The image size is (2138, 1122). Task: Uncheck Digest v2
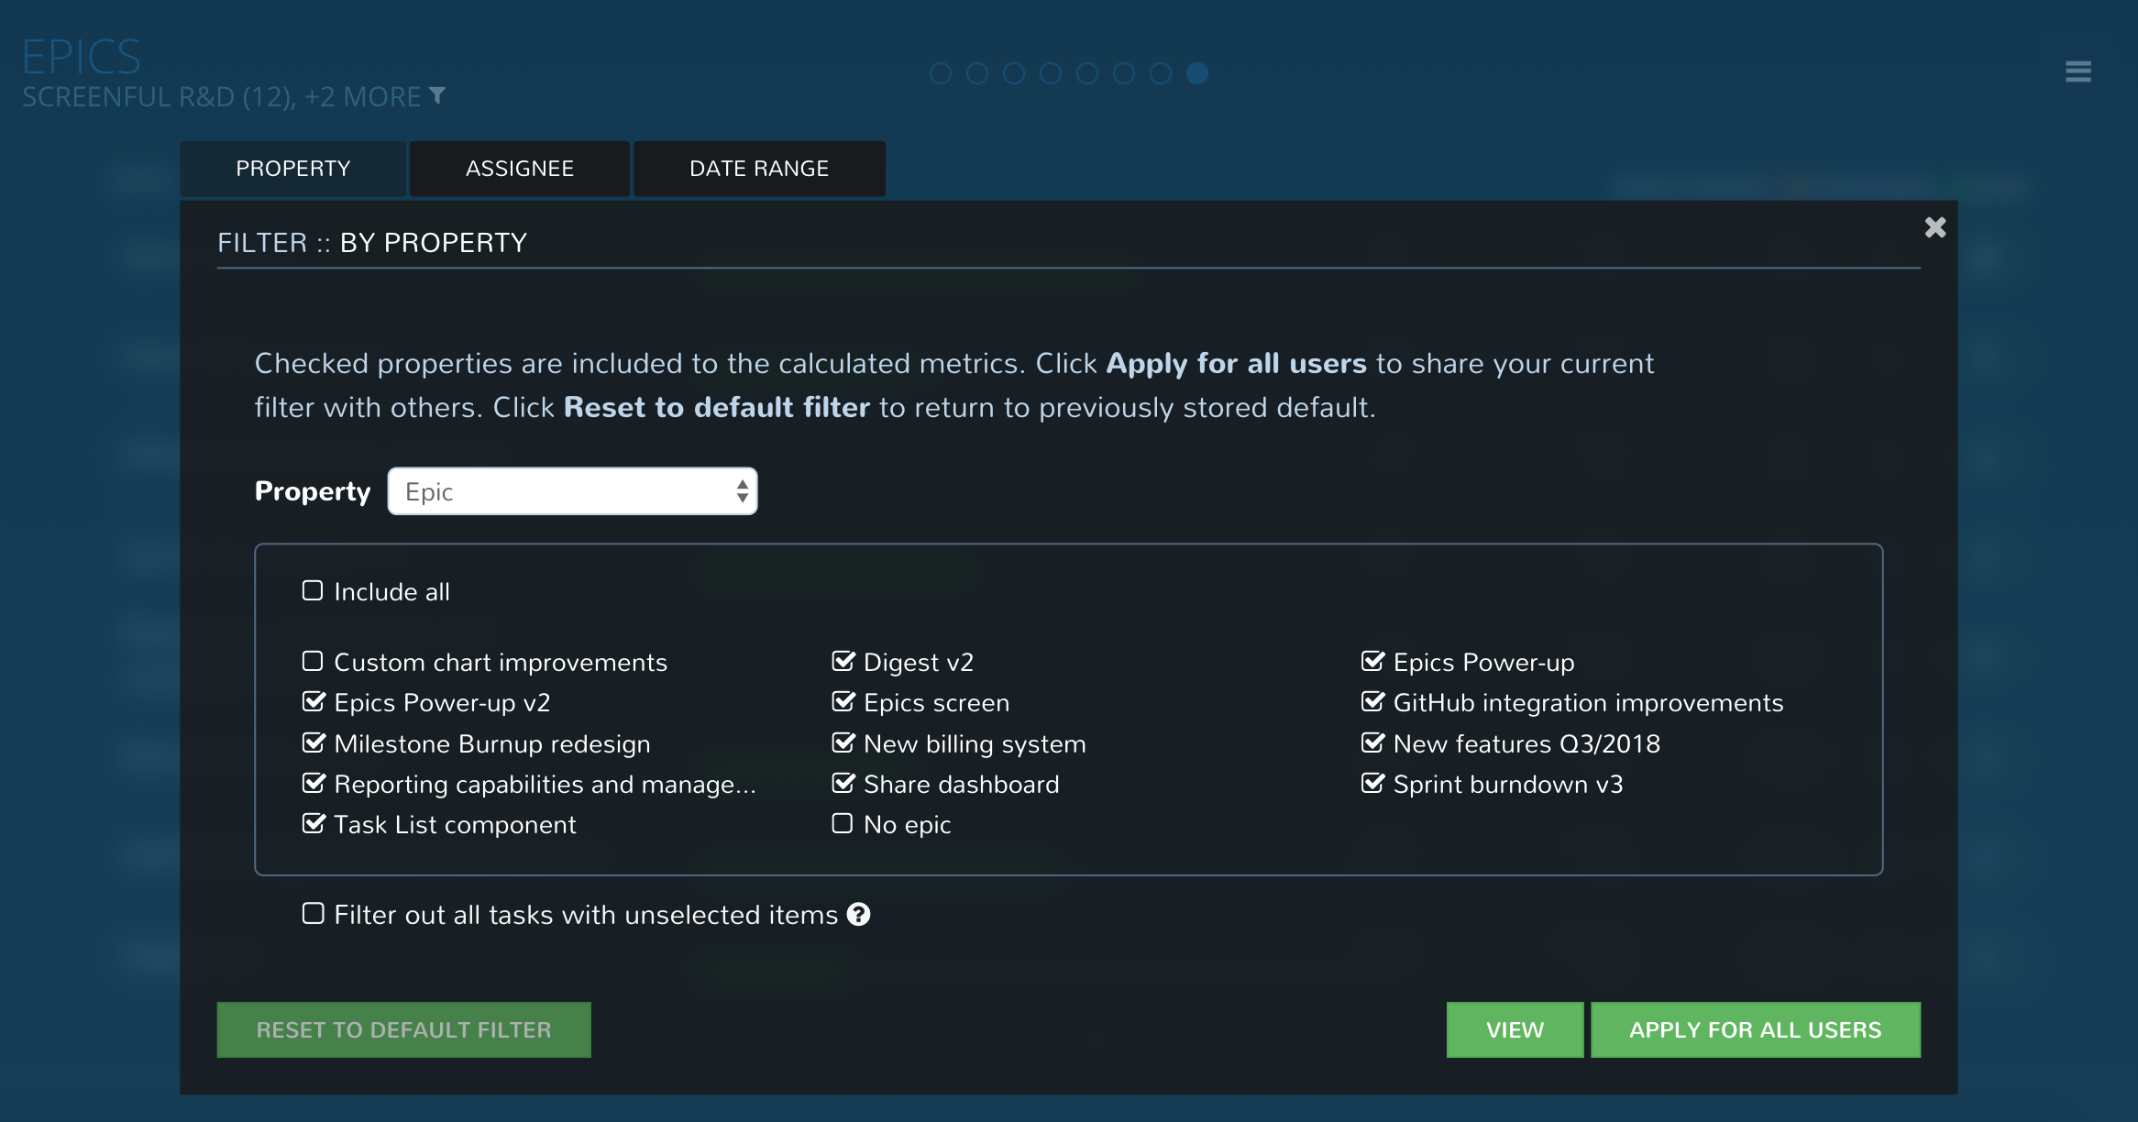coord(843,661)
